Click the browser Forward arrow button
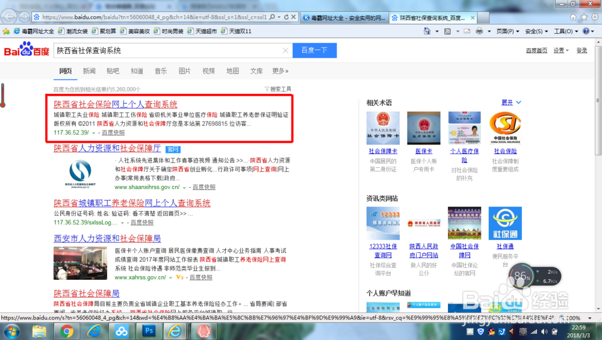This screenshot has height=340, width=602. coord(24,17)
